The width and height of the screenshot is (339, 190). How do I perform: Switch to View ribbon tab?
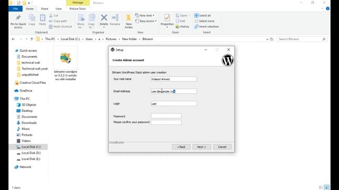[x=58, y=9]
